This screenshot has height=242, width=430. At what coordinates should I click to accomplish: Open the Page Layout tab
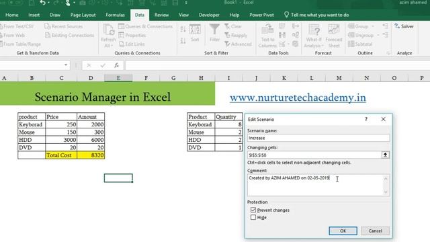83,15
